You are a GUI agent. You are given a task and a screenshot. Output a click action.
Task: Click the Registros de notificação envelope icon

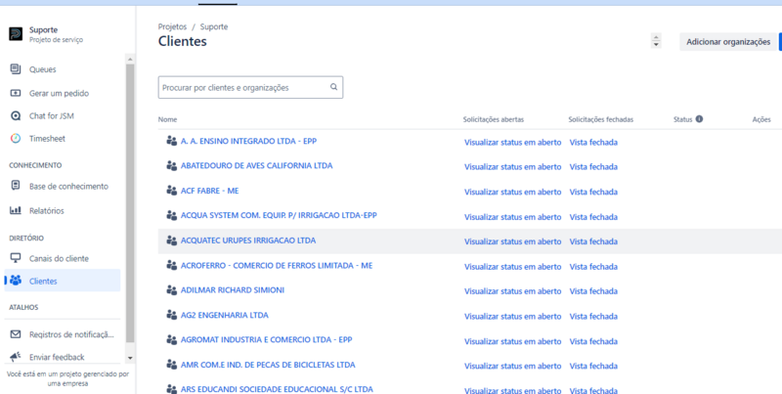click(x=16, y=334)
